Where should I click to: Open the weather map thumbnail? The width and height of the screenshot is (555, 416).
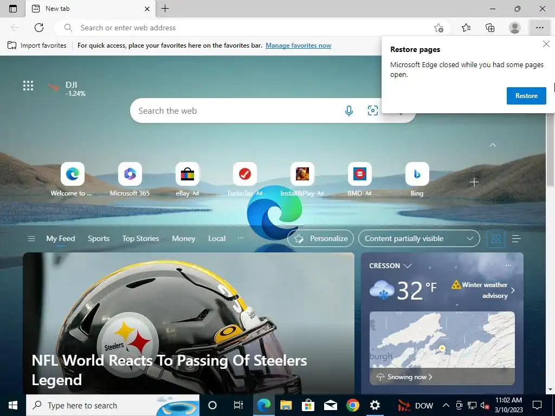coord(442,340)
